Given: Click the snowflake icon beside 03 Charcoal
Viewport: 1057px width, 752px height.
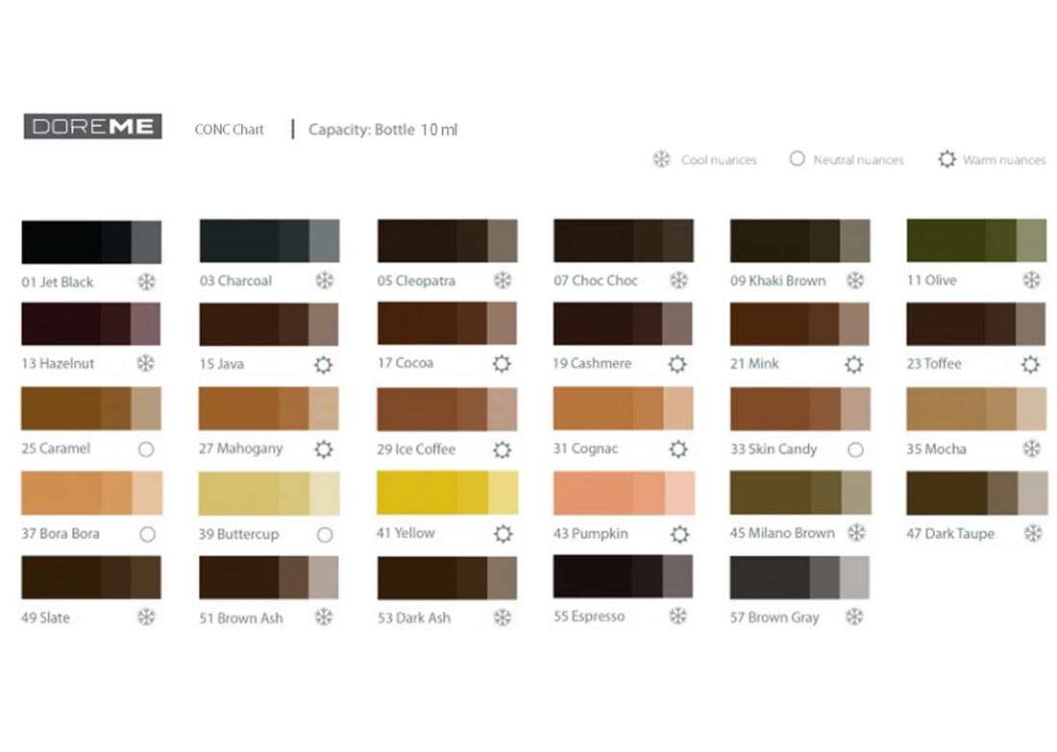Looking at the screenshot, I should [x=324, y=280].
